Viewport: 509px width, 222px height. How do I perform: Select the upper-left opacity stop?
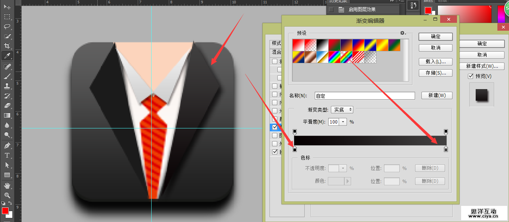coord(295,131)
